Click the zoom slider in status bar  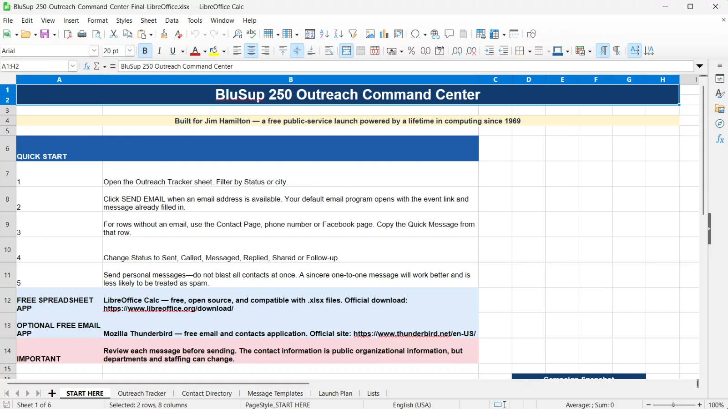pyautogui.click(x=674, y=405)
